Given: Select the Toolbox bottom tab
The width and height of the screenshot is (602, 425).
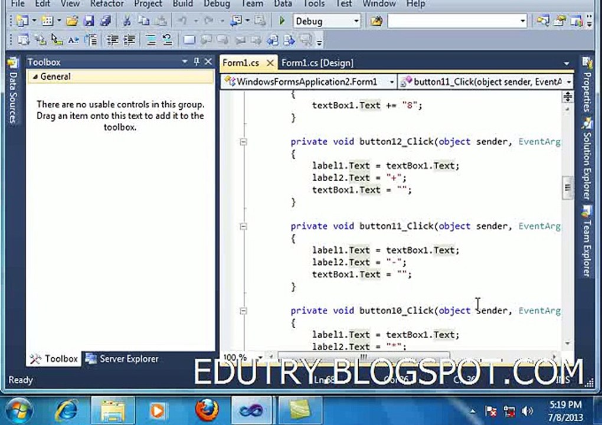Looking at the screenshot, I should (x=54, y=358).
